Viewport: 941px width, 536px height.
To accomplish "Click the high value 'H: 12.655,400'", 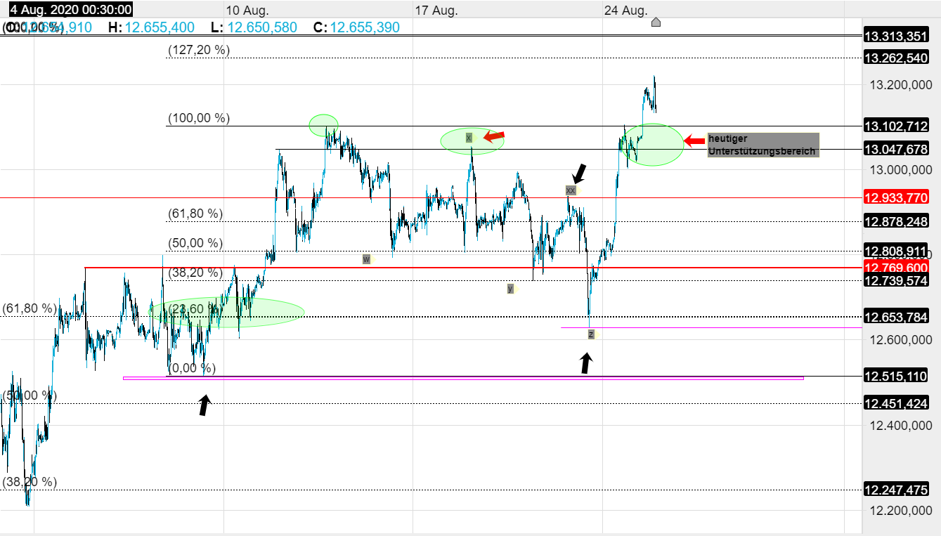I will (x=151, y=27).
